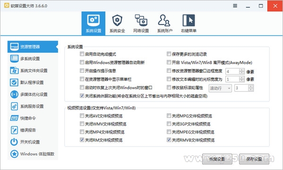Viewport: 283px width, 170px height.
Task: Check 关闭MP4文件视频预览
Action: 82,132
